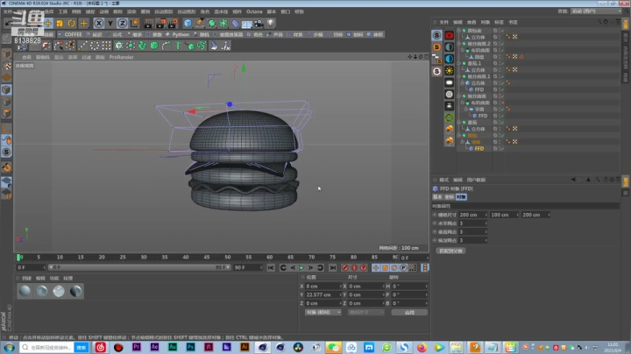Collapse the plane object with FFD child
The height and width of the screenshot is (354, 631).
point(466,109)
